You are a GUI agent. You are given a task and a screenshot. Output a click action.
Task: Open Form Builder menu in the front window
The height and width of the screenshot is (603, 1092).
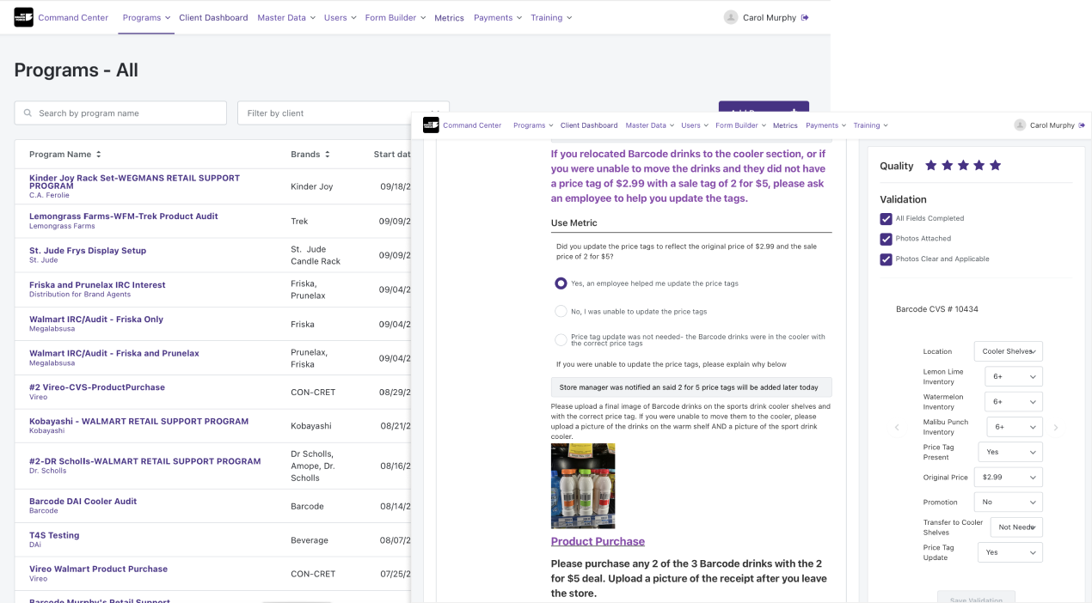[x=740, y=125]
